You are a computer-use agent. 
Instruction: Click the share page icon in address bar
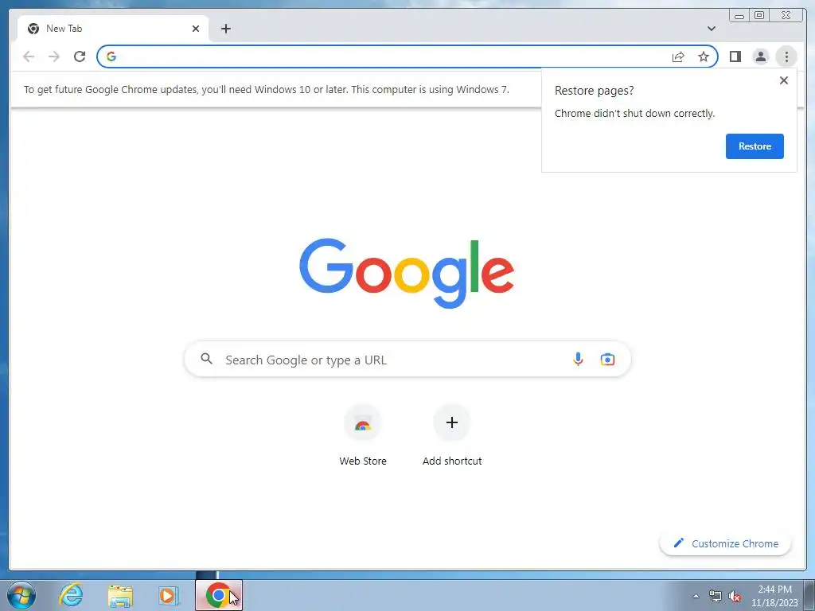[x=678, y=56]
